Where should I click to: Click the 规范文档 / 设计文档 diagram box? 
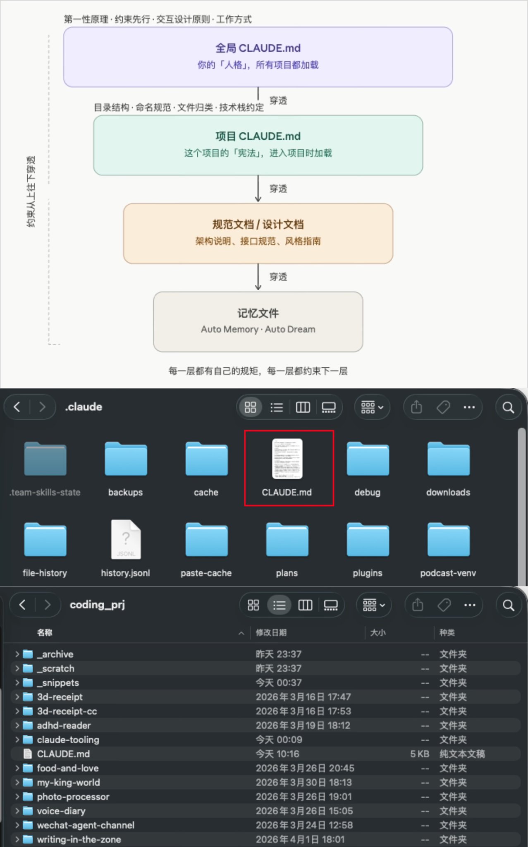258,233
